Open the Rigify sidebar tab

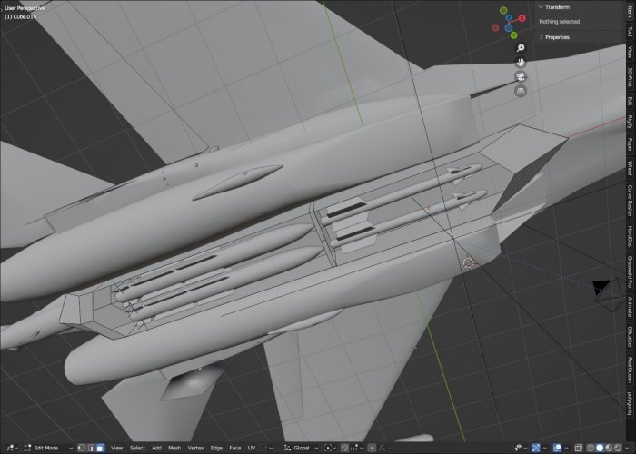pyautogui.click(x=630, y=122)
